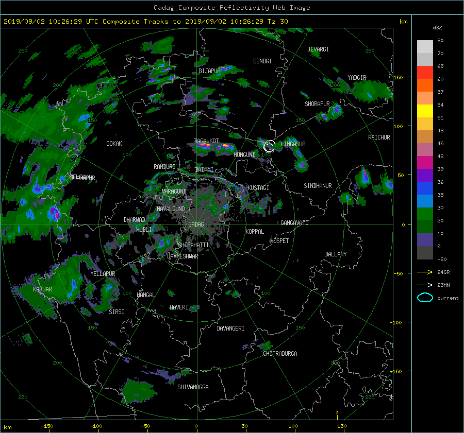Click the 'HOSPET' city label
This screenshot has height=433, width=464.
279,241
